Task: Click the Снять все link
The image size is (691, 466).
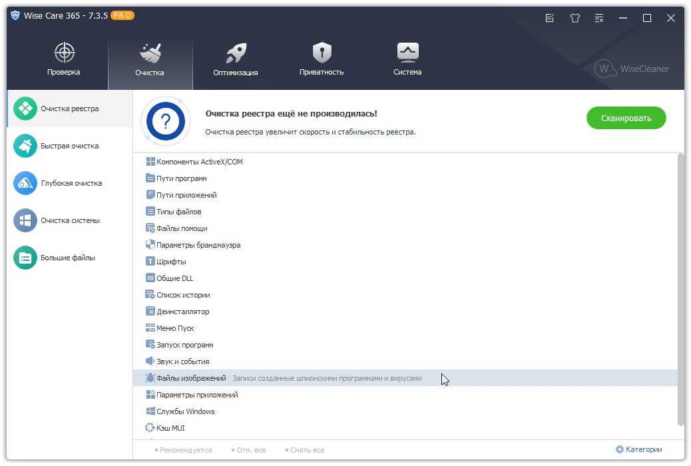Action: (x=307, y=450)
